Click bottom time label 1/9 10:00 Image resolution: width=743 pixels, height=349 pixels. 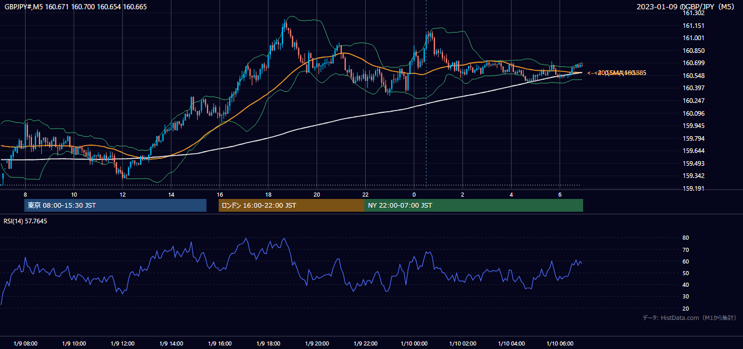click(x=74, y=344)
